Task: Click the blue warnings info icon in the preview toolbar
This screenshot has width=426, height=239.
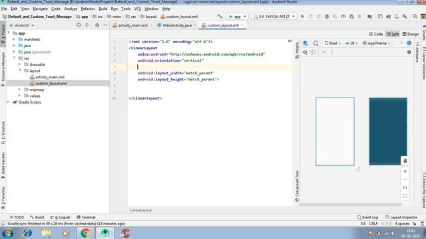Action: point(409,43)
